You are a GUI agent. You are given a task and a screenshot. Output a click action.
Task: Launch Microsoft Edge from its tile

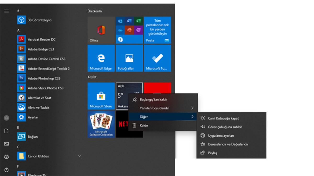[x=101, y=58]
